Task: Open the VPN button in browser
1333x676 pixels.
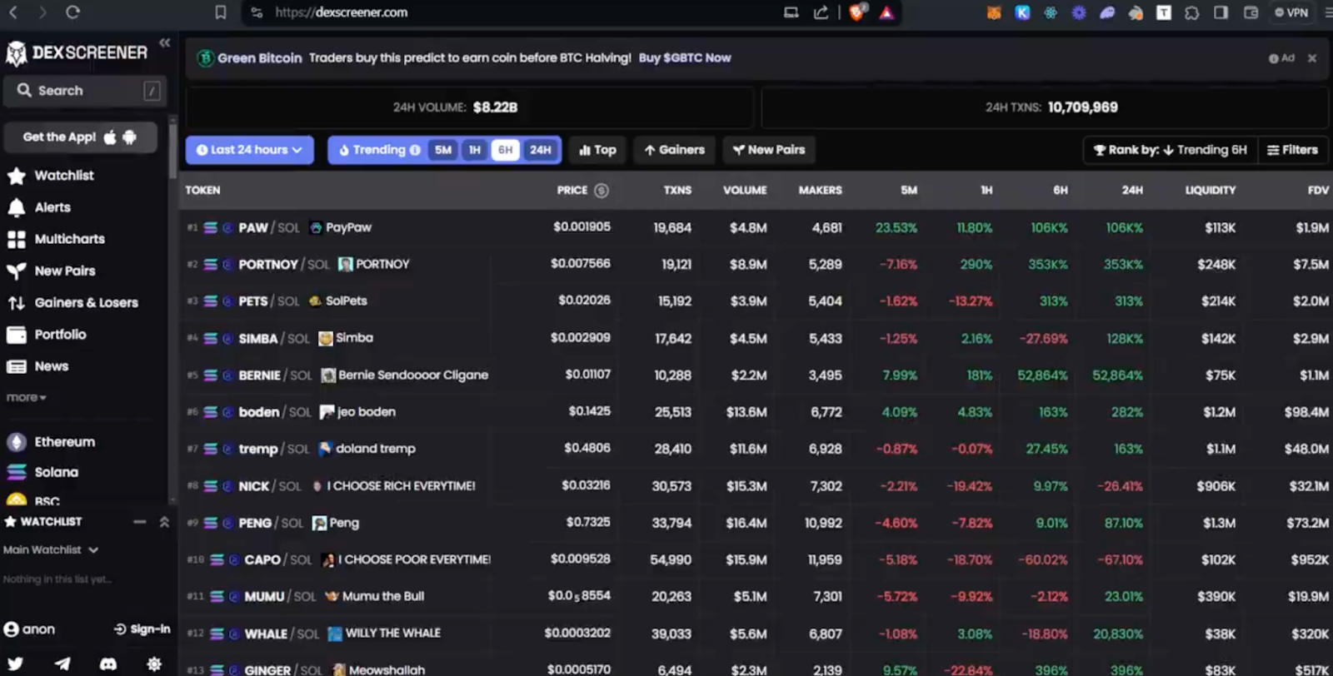Action: (1291, 12)
